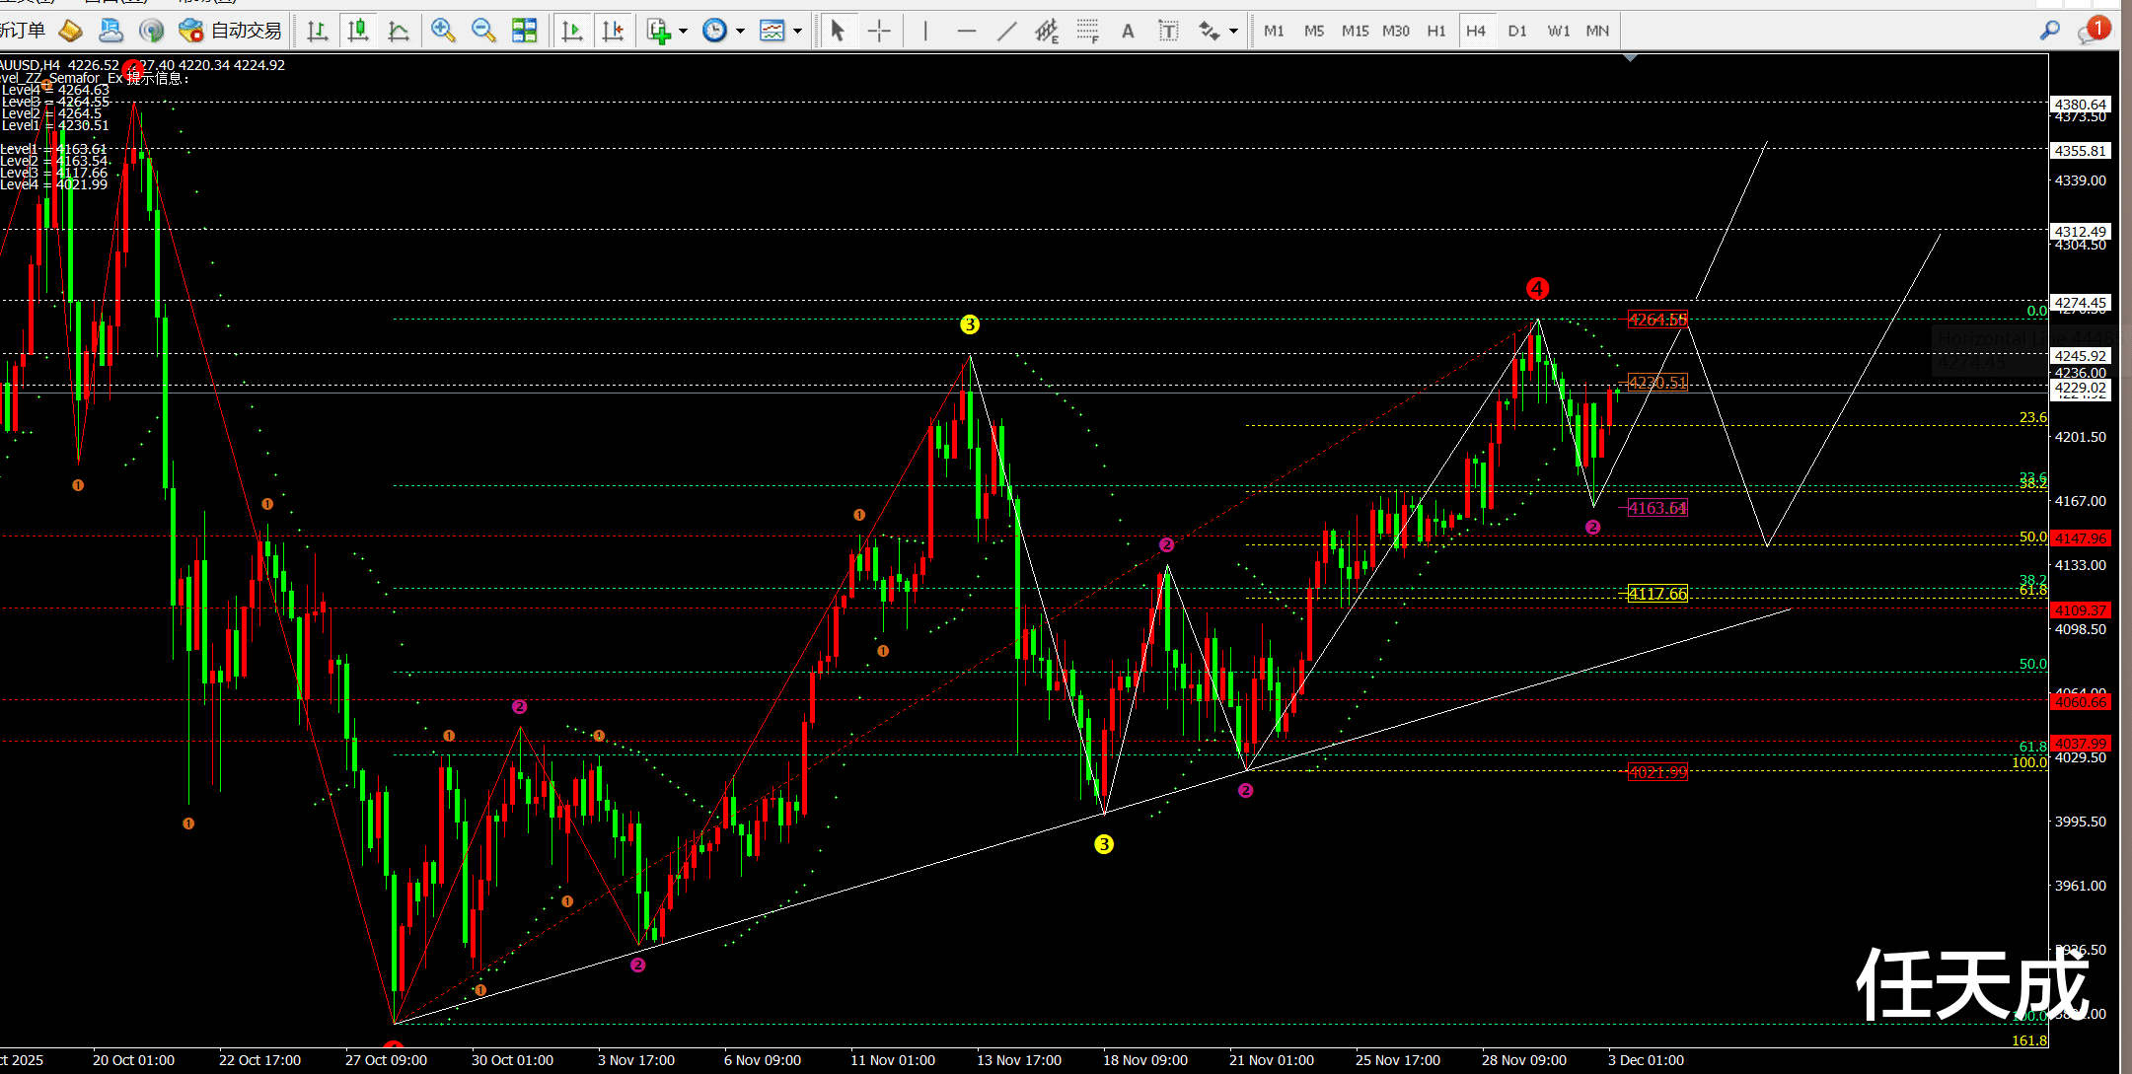Select the text label tool
The height and width of the screenshot is (1074, 2132).
click(x=1168, y=31)
